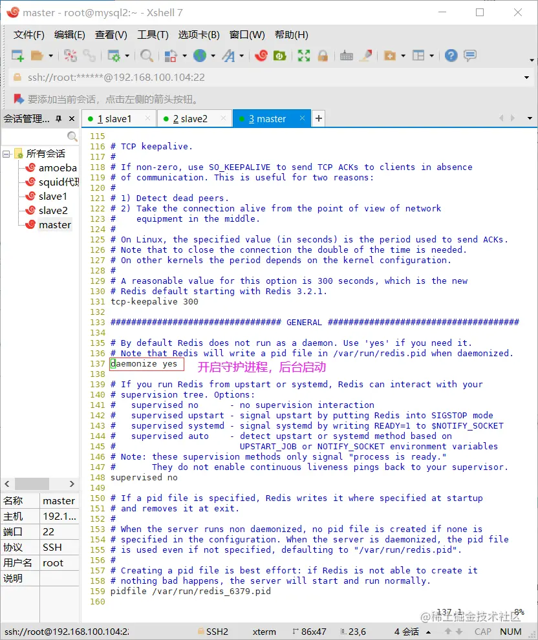Click the Encoding globe icon

pyautogui.click(x=200, y=56)
